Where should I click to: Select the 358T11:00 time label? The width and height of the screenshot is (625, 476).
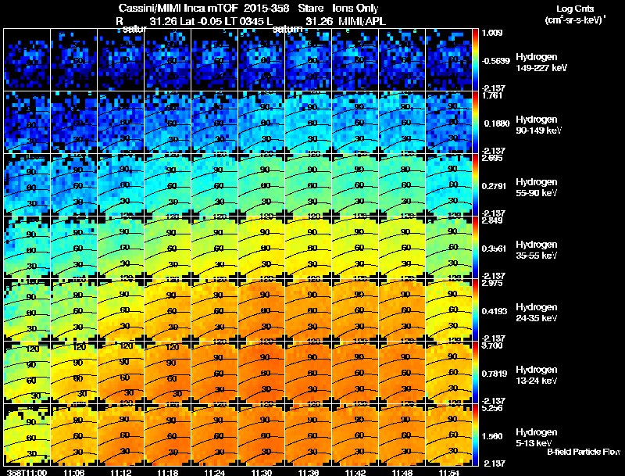(27, 473)
